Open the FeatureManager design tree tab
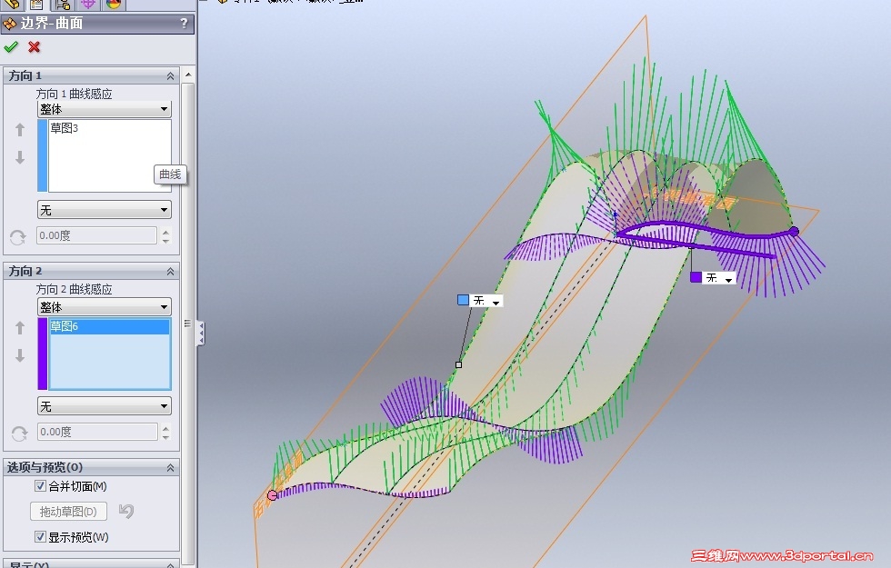This screenshot has width=891, height=568. 11,5
